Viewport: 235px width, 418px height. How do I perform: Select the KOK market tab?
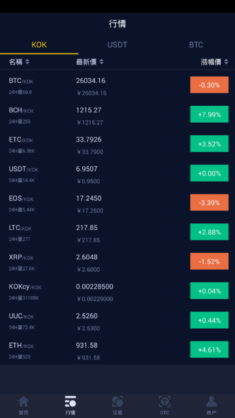click(39, 45)
